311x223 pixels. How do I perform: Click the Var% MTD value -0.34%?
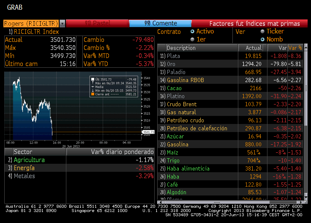pos(145,56)
